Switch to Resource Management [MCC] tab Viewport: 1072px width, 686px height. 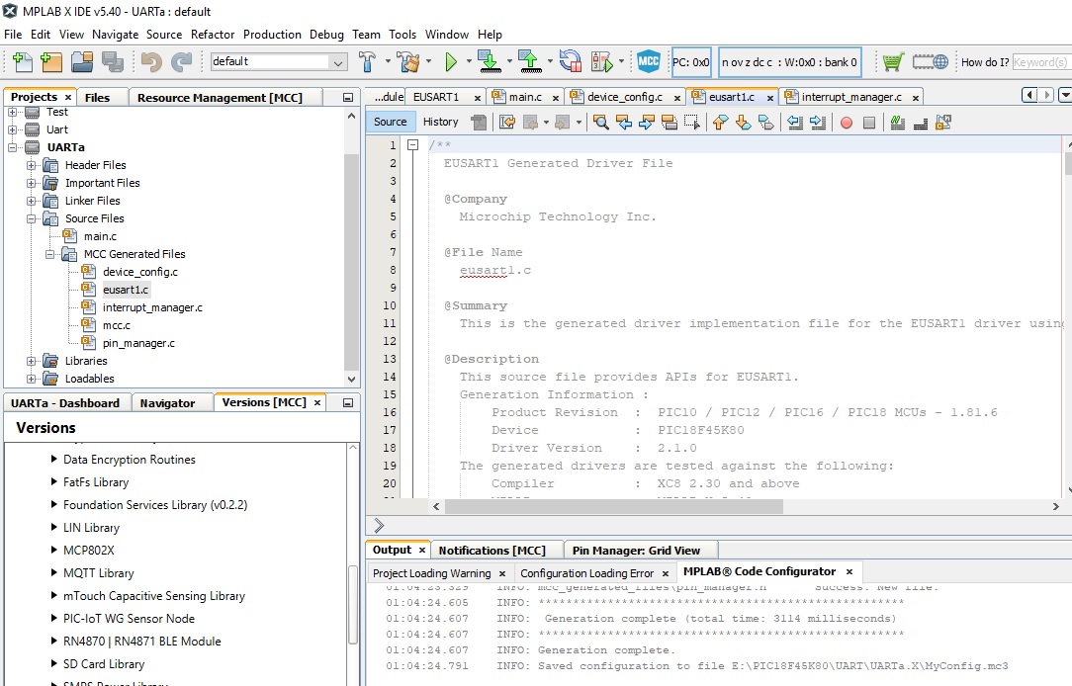pos(220,98)
